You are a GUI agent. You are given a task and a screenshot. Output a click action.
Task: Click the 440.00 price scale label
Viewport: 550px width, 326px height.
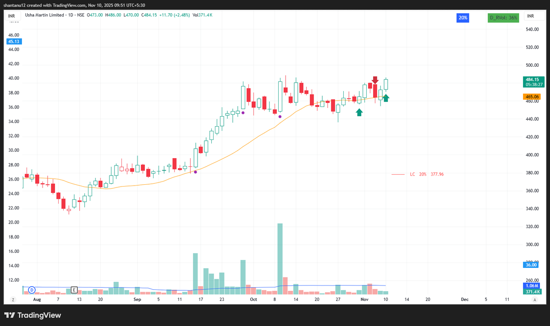click(x=532, y=119)
